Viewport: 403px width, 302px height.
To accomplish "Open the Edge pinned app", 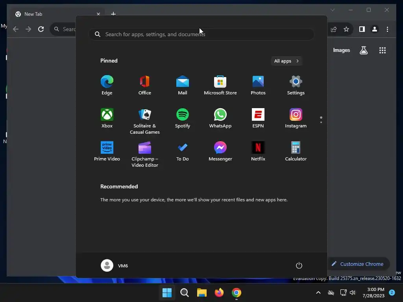I will [107, 85].
